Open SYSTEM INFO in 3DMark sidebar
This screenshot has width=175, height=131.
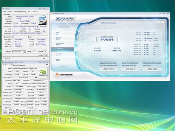(x=60, y=44)
